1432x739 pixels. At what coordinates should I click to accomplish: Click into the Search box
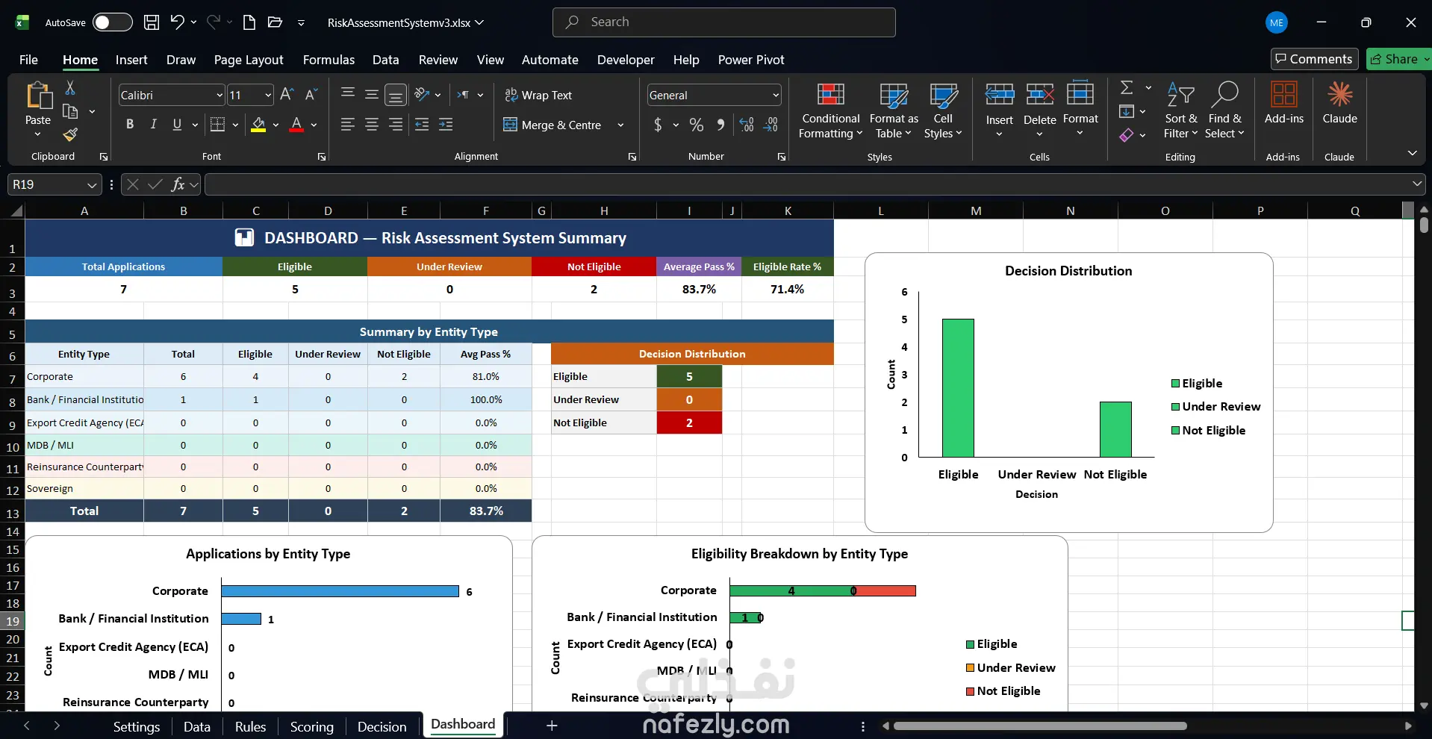(x=723, y=22)
